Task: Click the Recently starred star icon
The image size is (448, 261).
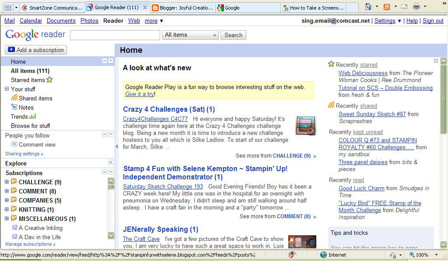Action: point(331,64)
